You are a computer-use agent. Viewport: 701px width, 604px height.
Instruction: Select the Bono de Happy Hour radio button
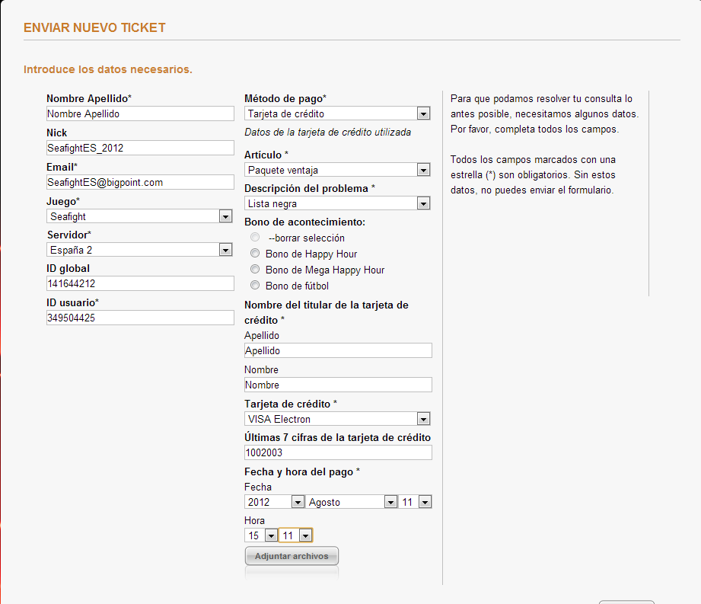(x=255, y=254)
